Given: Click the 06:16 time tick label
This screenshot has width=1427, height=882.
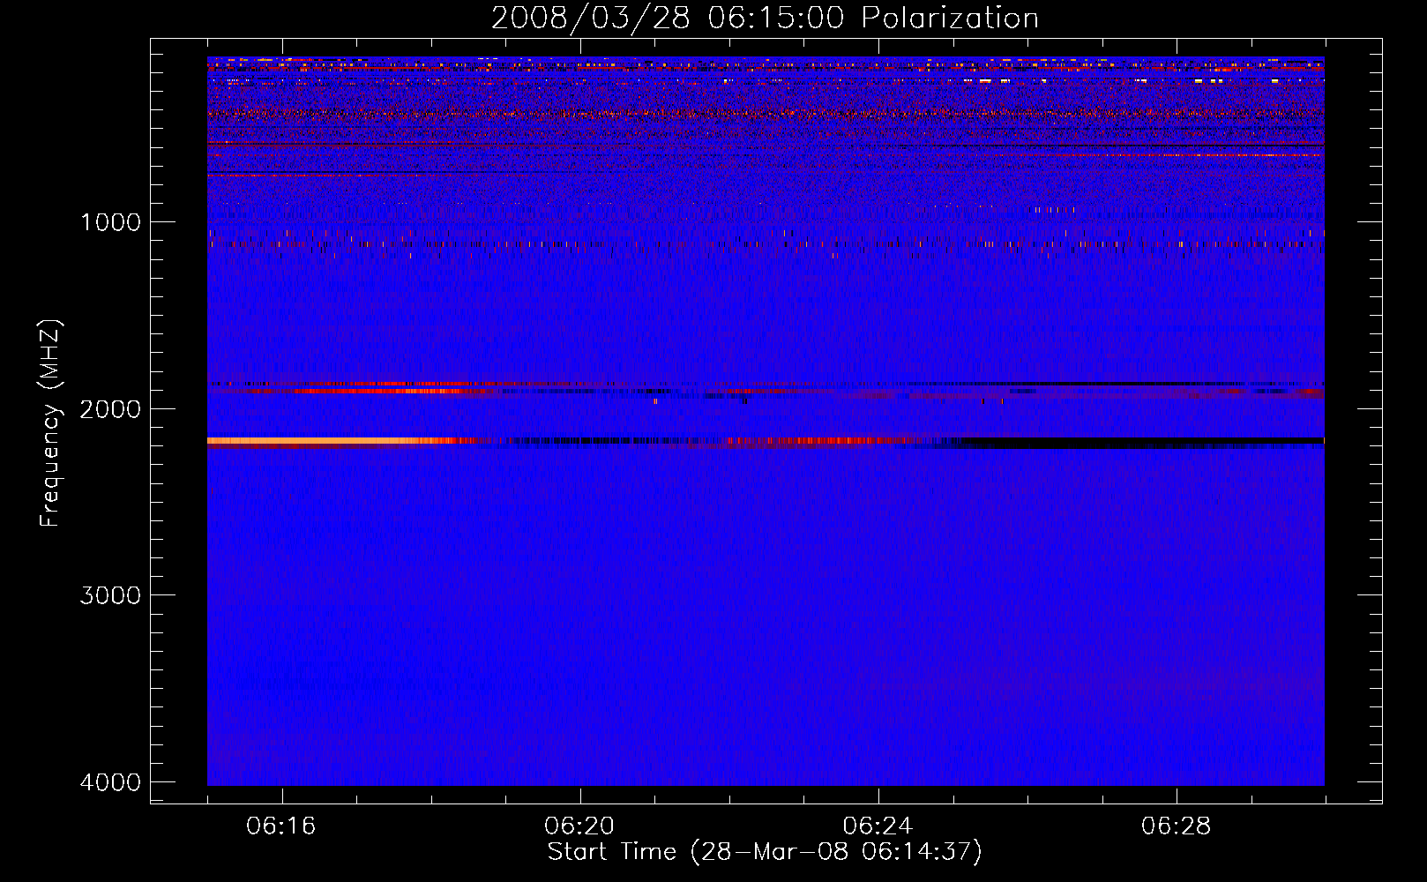Looking at the screenshot, I should click(281, 826).
